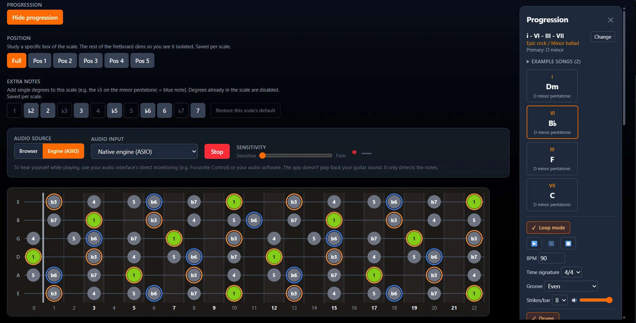The image size is (636, 323).
Task: Toggle extra note 6
Action: pyautogui.click(x=164, y=111)
